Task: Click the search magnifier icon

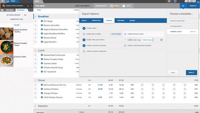Action: click(4, 6)
